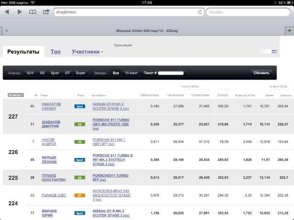The image size is (294, 220).
Task: Close the Moscow Unlim 500 tab
Action: [x=7, y=31]
